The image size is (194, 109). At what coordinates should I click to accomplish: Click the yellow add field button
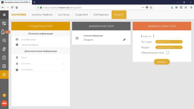162,62
